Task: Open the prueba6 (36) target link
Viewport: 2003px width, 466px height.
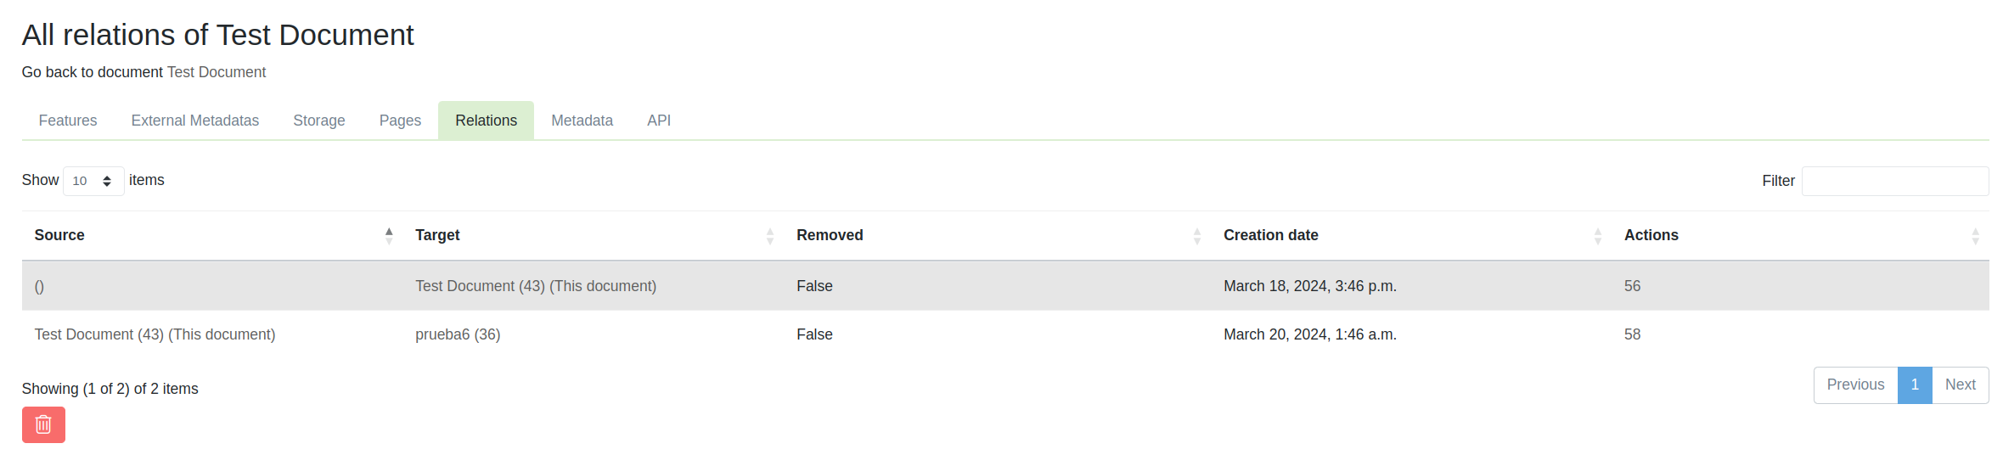Action: tap(457, 334)
